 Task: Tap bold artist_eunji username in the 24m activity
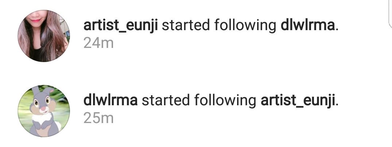[120, 26]
